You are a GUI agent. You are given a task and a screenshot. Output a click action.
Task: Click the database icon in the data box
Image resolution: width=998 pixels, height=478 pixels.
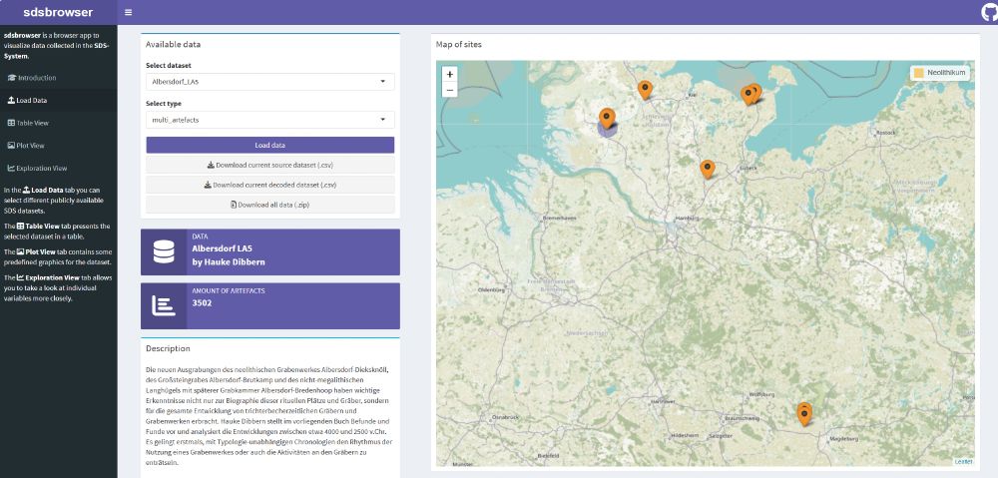pyautogui.click(x=164, y=252)
